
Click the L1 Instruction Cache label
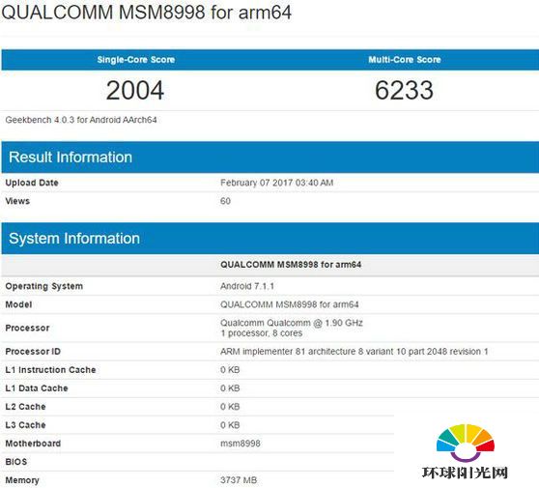click(x=50, y=370)
